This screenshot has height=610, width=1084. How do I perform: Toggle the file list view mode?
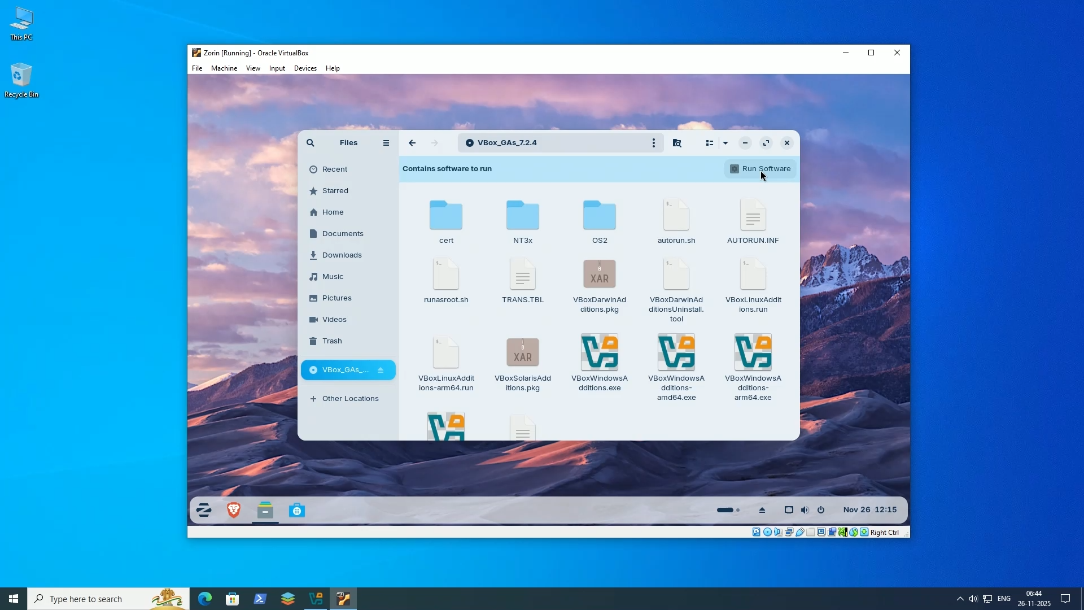coord(709,142)
